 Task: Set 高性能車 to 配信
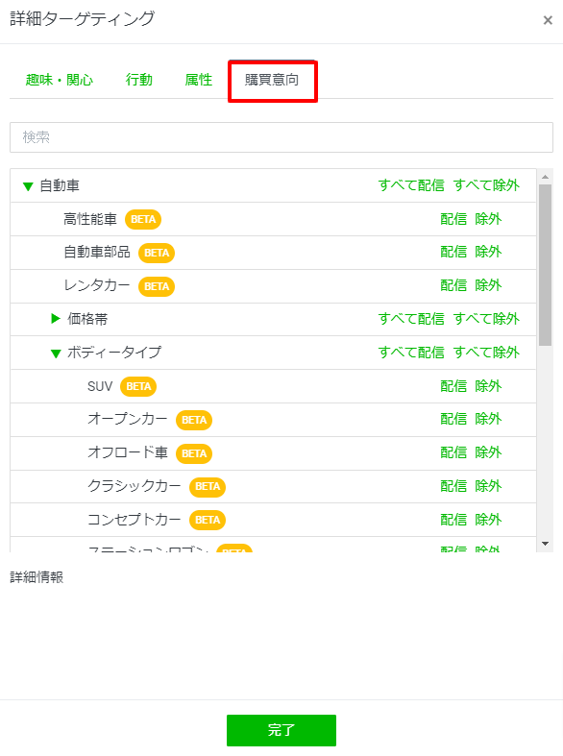click(453, 219)
